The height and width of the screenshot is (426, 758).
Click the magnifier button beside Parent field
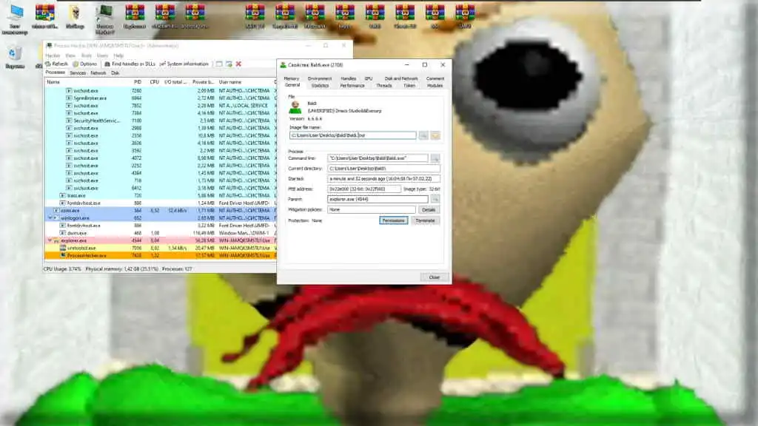pyautogui.click(x=435, y=199)
